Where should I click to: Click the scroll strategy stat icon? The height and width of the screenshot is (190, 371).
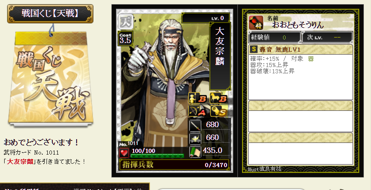(195, 152)
